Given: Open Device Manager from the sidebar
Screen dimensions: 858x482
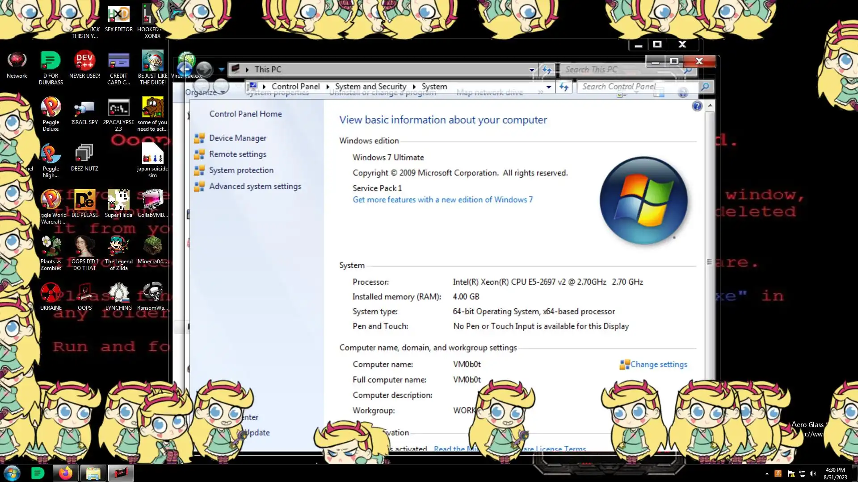Looking at the screenshot, I should point(237,138).
